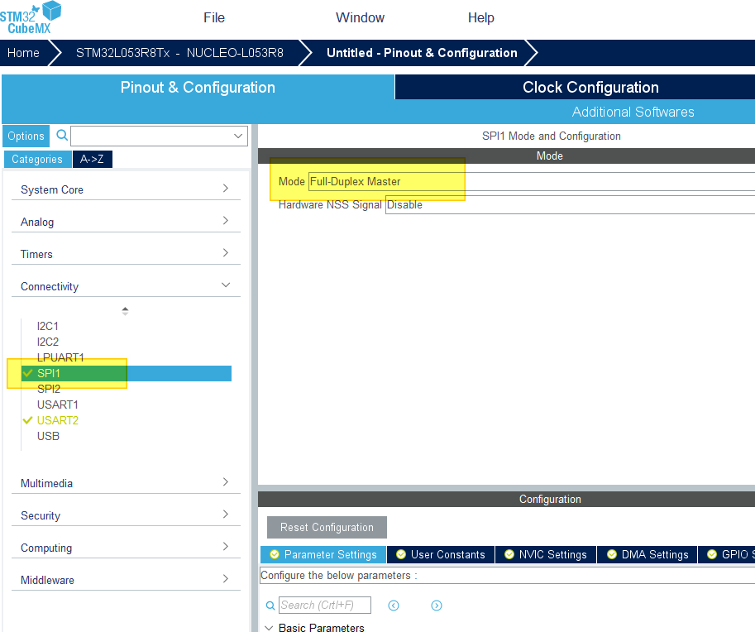The height and width of the screenshot is (632, 755).
Task: Open Parameter Settings tab
Action: (323, 554)
